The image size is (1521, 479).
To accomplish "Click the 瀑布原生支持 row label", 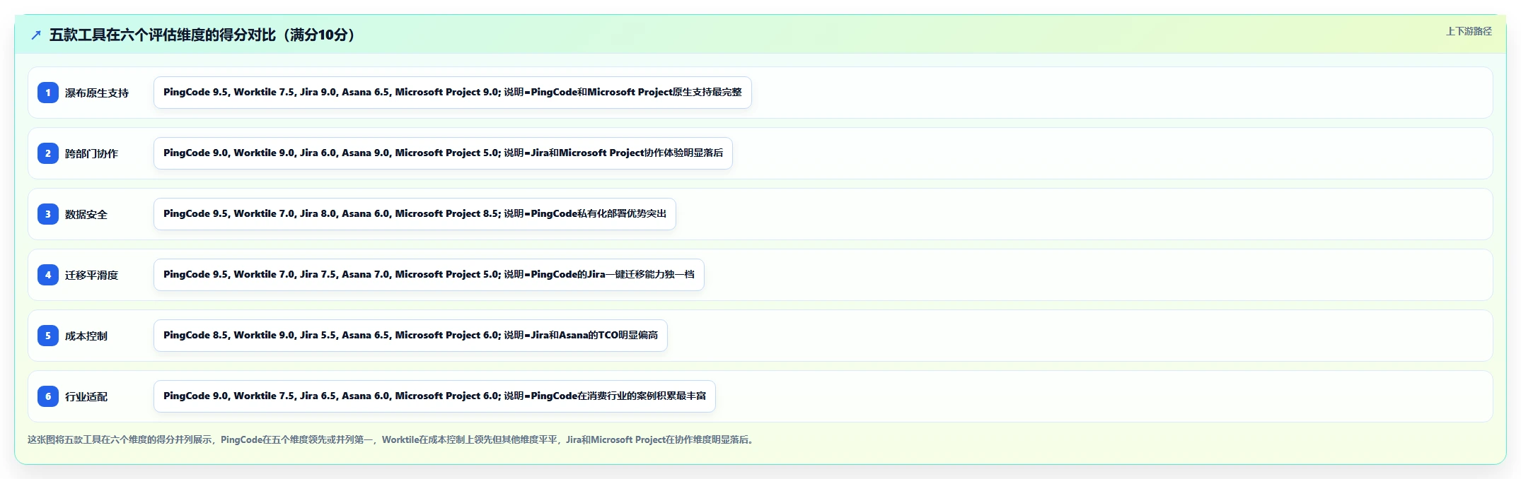I will [97, 93].
